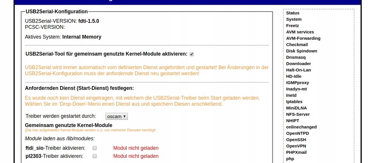Open Halt-On-Lan settings

coord(299,70)
